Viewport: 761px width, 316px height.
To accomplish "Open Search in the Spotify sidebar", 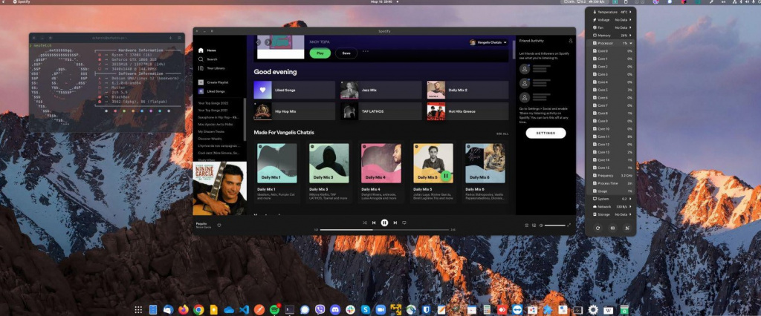I will click(x=211, y=59).
